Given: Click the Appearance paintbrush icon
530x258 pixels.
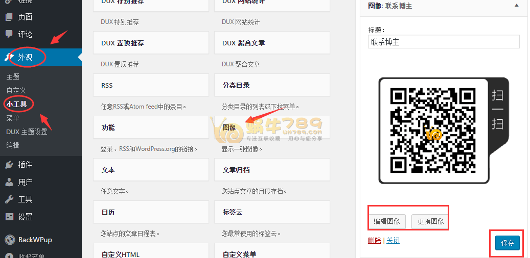Looking at the screenshot, I should [x=9, y=57].
